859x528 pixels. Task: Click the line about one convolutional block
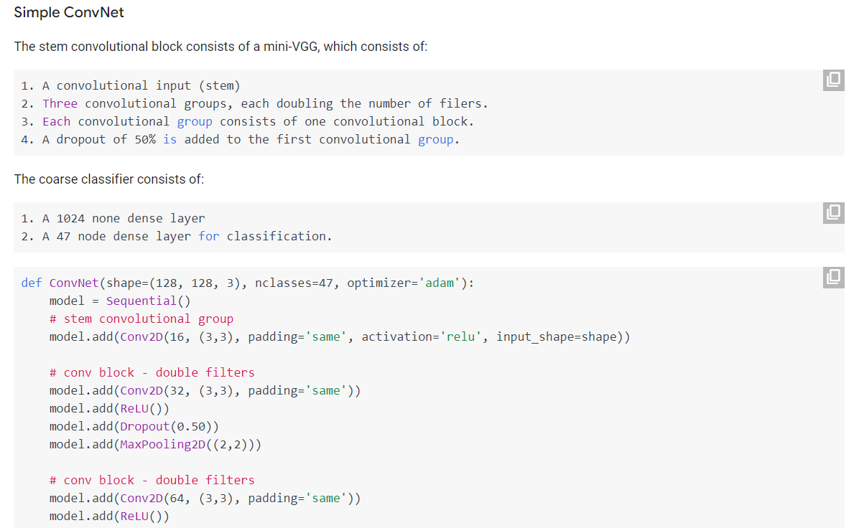click(248, 121)
